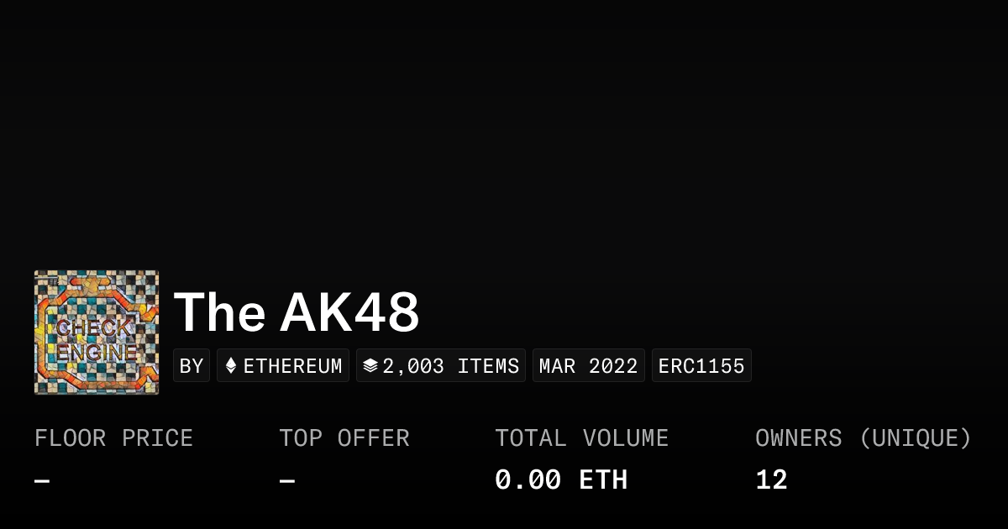Click the (UNIQUE) qualifier text

pyautogui.click(x=915, y=438)
